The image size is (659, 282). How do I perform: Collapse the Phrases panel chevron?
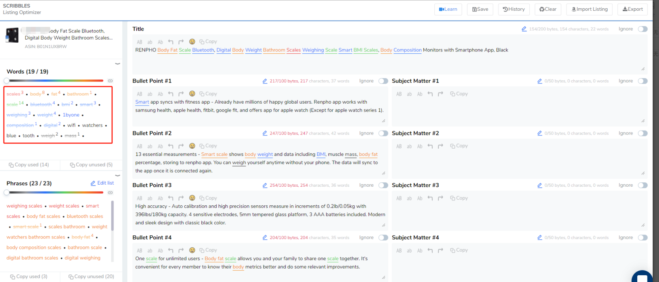[117, 175]
